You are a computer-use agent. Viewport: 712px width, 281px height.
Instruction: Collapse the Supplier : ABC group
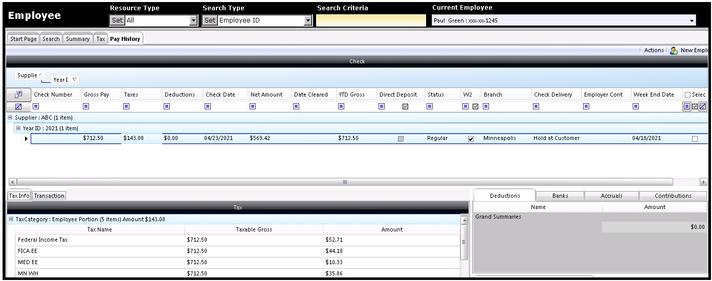[10, 118]
